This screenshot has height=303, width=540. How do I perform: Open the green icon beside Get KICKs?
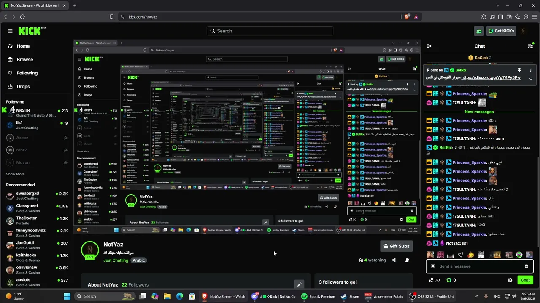pos(479,31)
